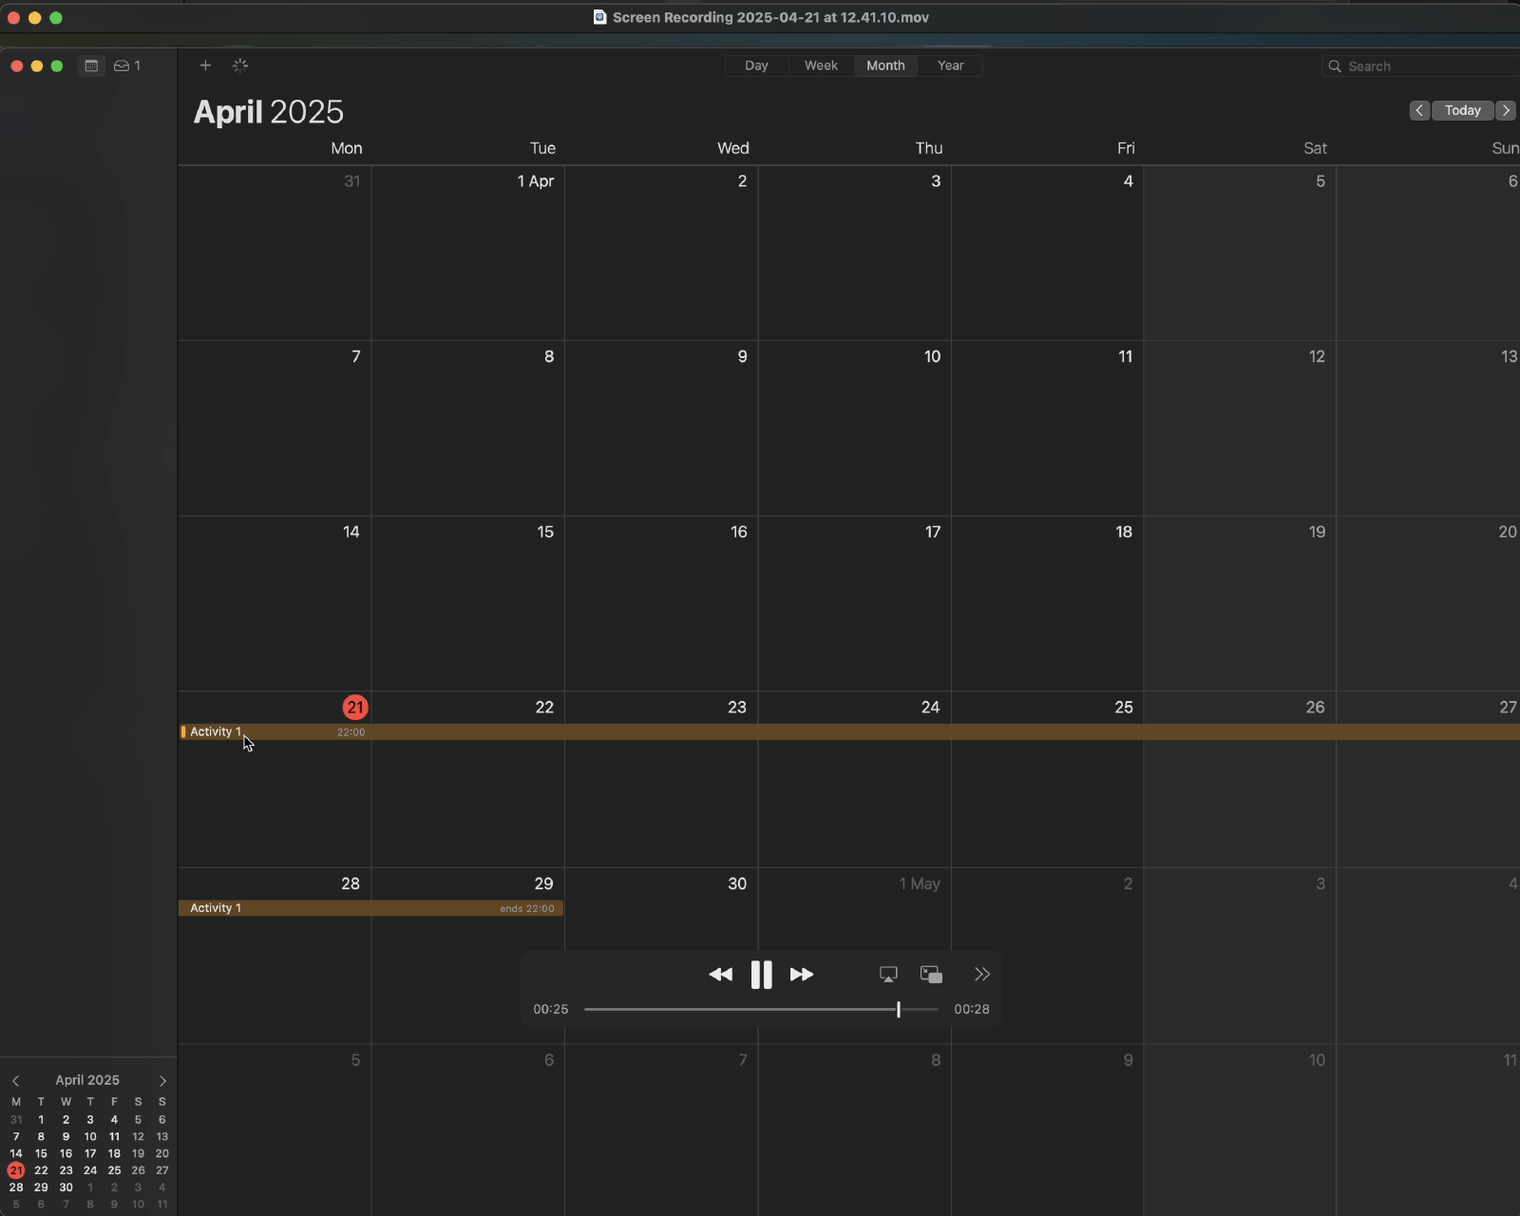Open the AirPlay icon in player
1520x1216 pixels.
click(x=888, y=975)
